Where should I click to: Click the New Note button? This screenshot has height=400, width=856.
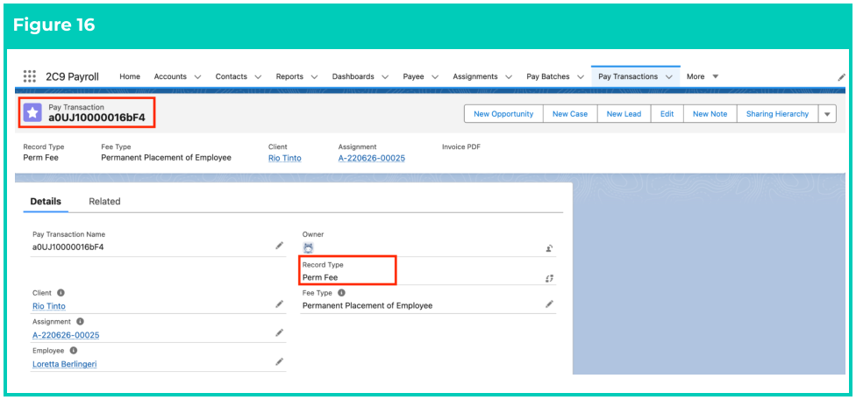click(710, 114)
